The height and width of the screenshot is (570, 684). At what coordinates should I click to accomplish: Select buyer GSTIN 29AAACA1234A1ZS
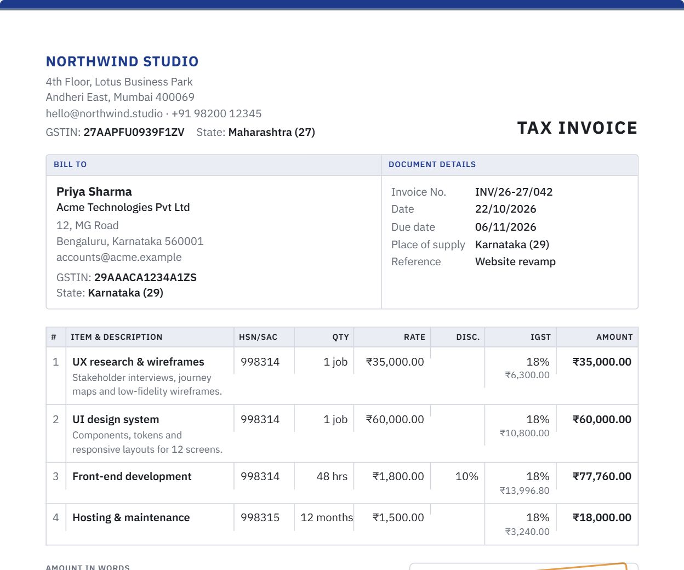click(x=145, y=277)
